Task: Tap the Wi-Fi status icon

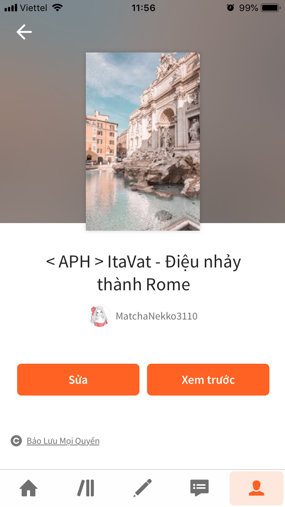Action: tap(57, 8)
